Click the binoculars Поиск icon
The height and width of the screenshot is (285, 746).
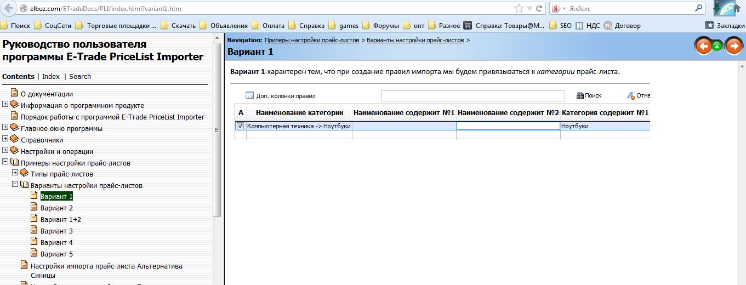tap(580, 95)
